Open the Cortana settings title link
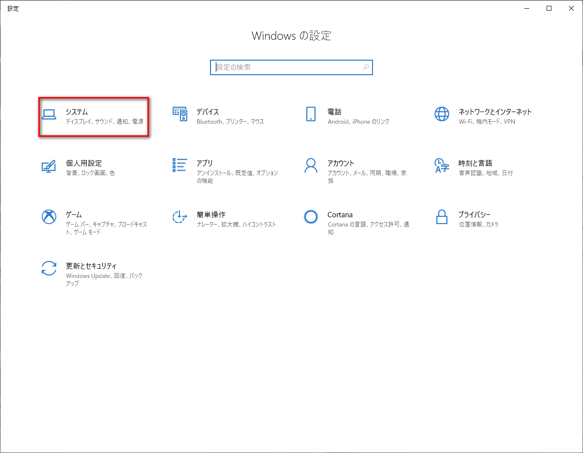583x453 pixels. (340, 214)
